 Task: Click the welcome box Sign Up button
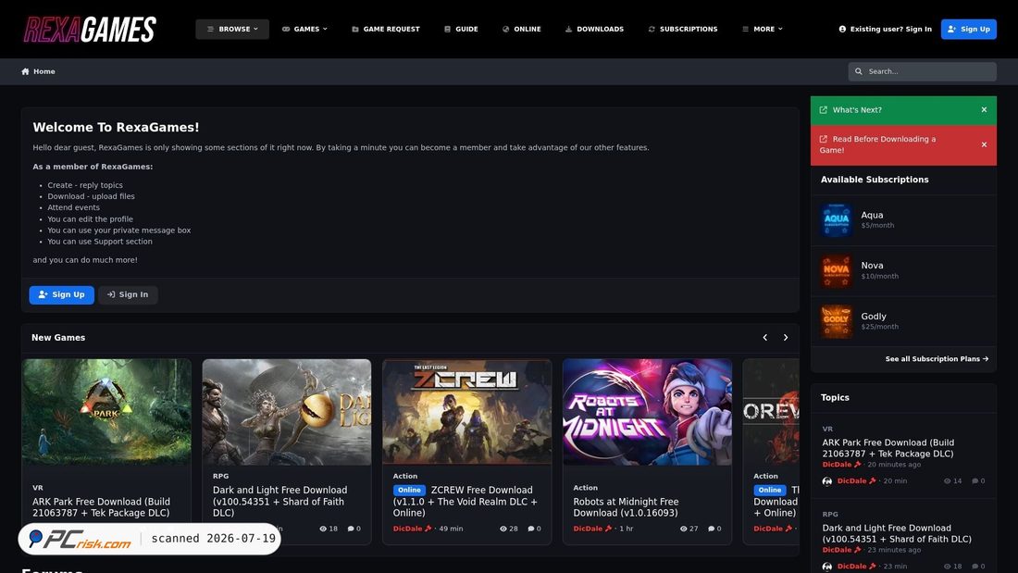point(62,295)
